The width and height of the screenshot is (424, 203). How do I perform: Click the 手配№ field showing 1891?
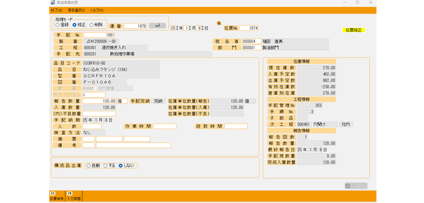[x=99, y=35]
